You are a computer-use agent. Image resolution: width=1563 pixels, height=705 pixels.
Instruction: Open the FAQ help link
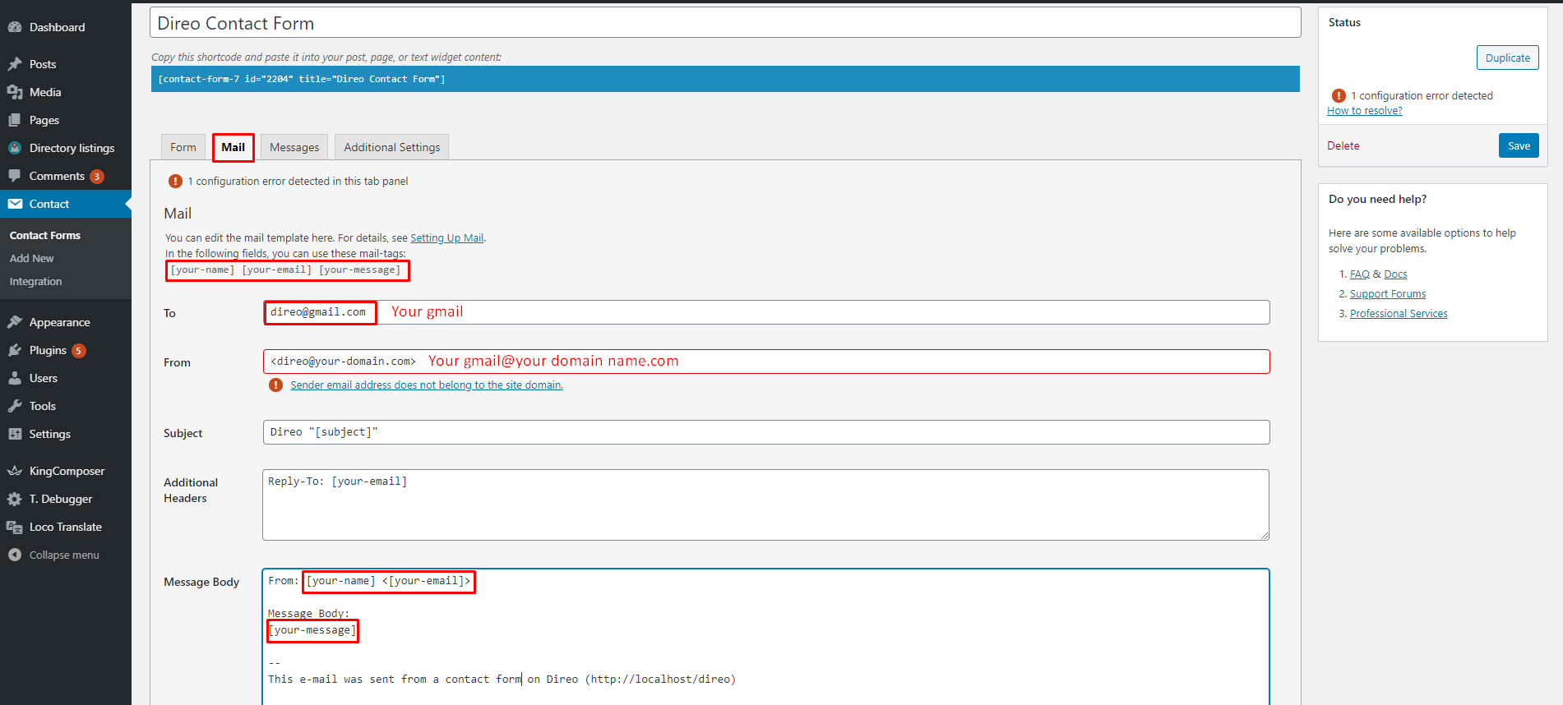[x=1360, y=274]
